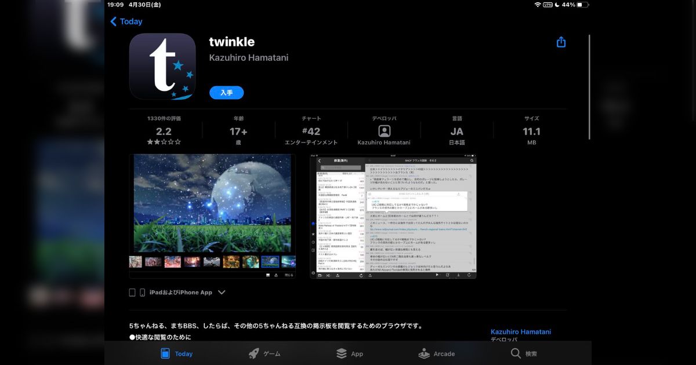Switch to the Today tab
The height and width of the screenshot is (365, 696).
pyautogui.click(x=176, y=353)
